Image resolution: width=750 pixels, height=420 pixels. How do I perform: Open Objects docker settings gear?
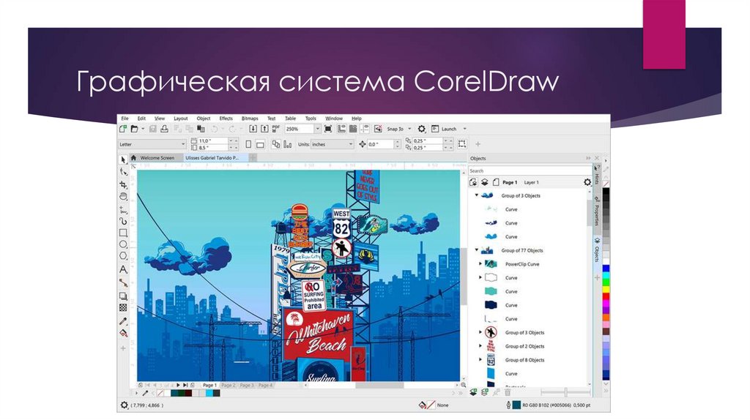click(x=587, y=182)
